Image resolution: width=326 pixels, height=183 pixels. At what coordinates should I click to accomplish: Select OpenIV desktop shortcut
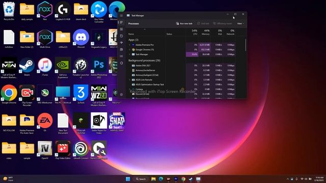click(45, 150)
